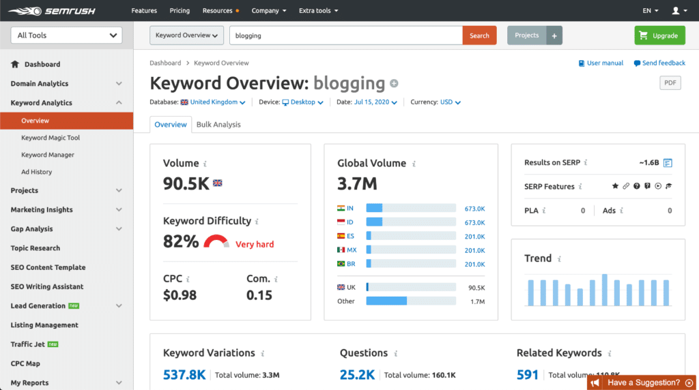Open Ad History
The image size is (699, 390).
coord(37,171)
